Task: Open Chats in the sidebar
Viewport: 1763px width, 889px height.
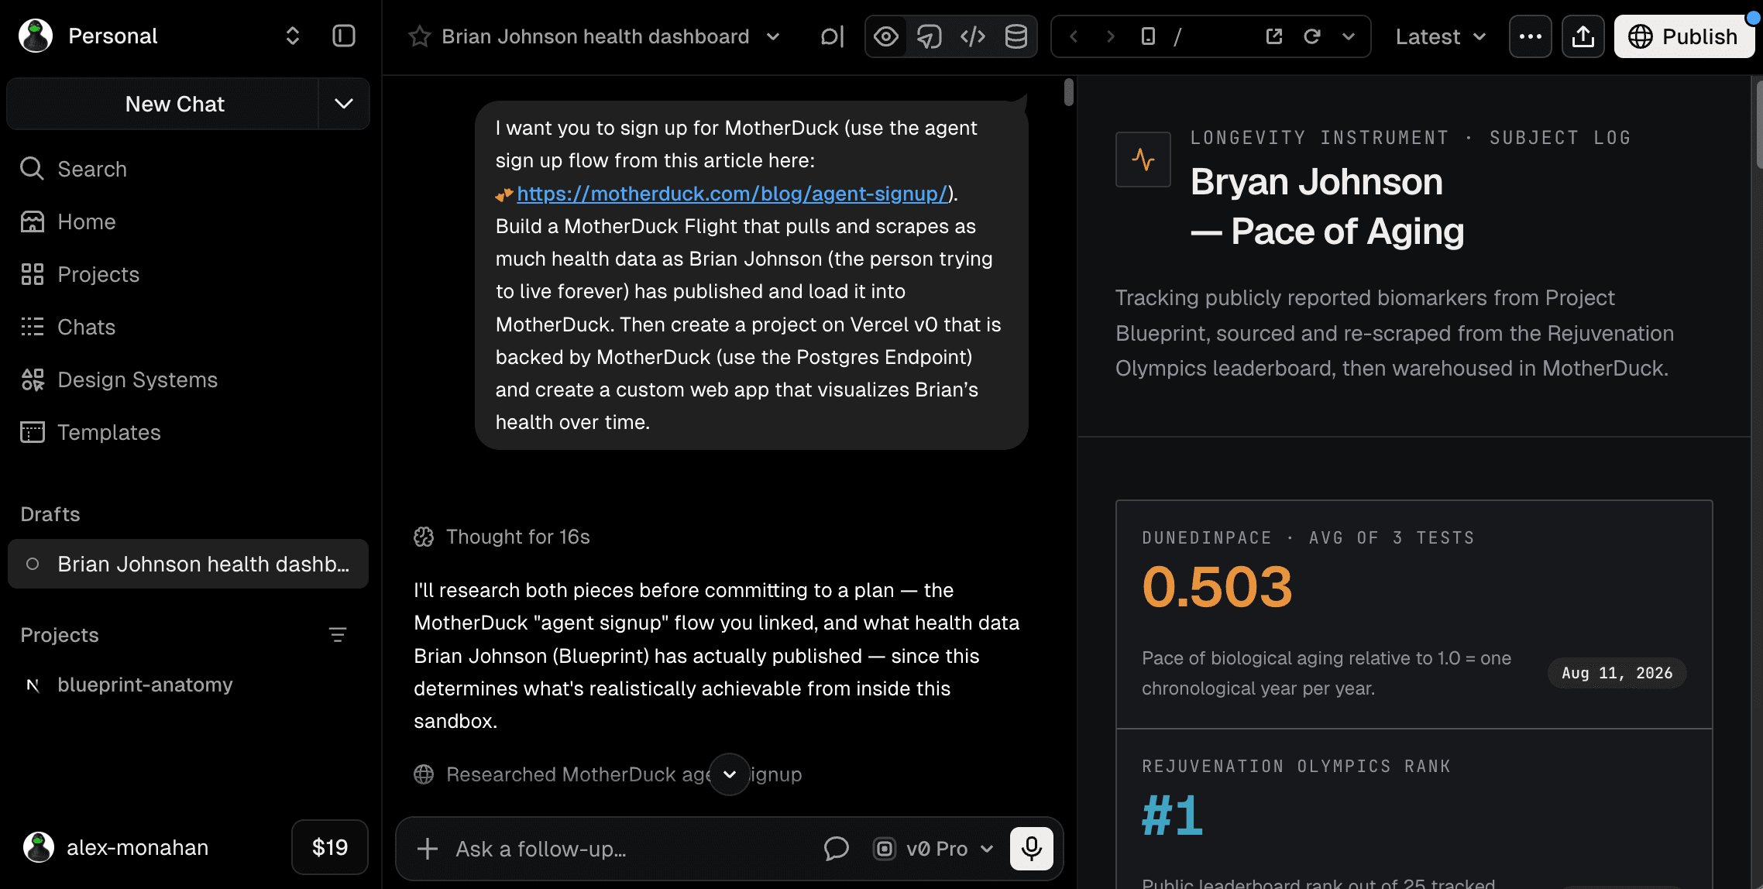Action: pos(188,327)
